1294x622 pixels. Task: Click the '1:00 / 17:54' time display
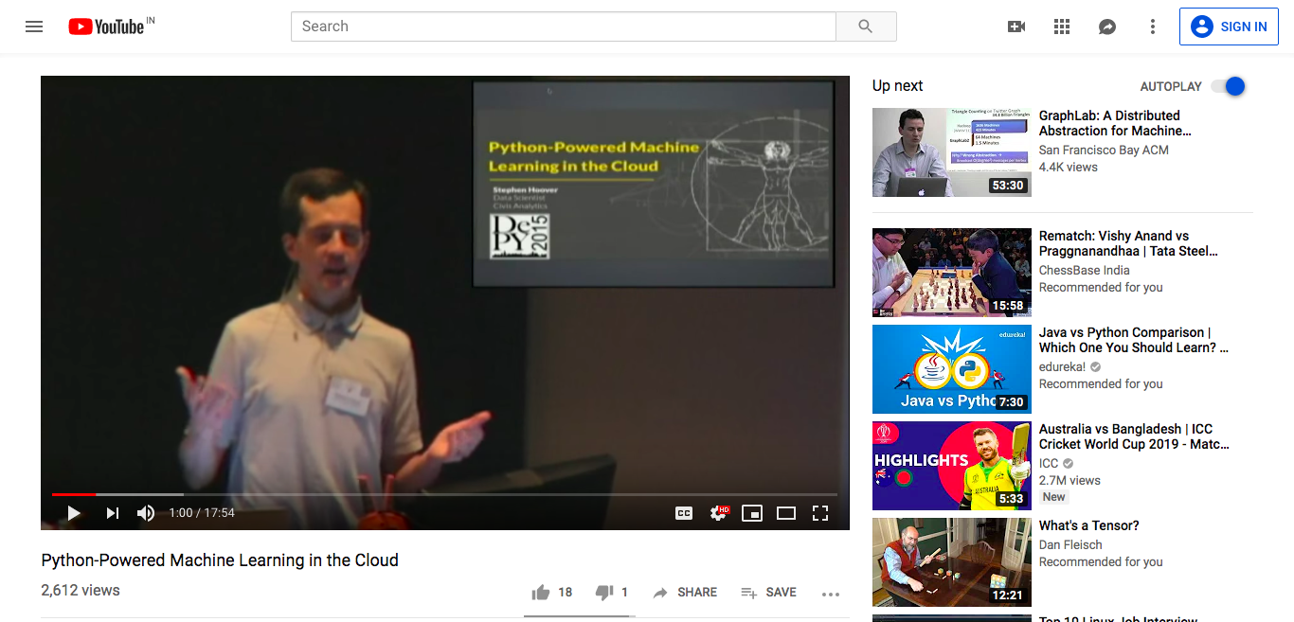(202, 513)
